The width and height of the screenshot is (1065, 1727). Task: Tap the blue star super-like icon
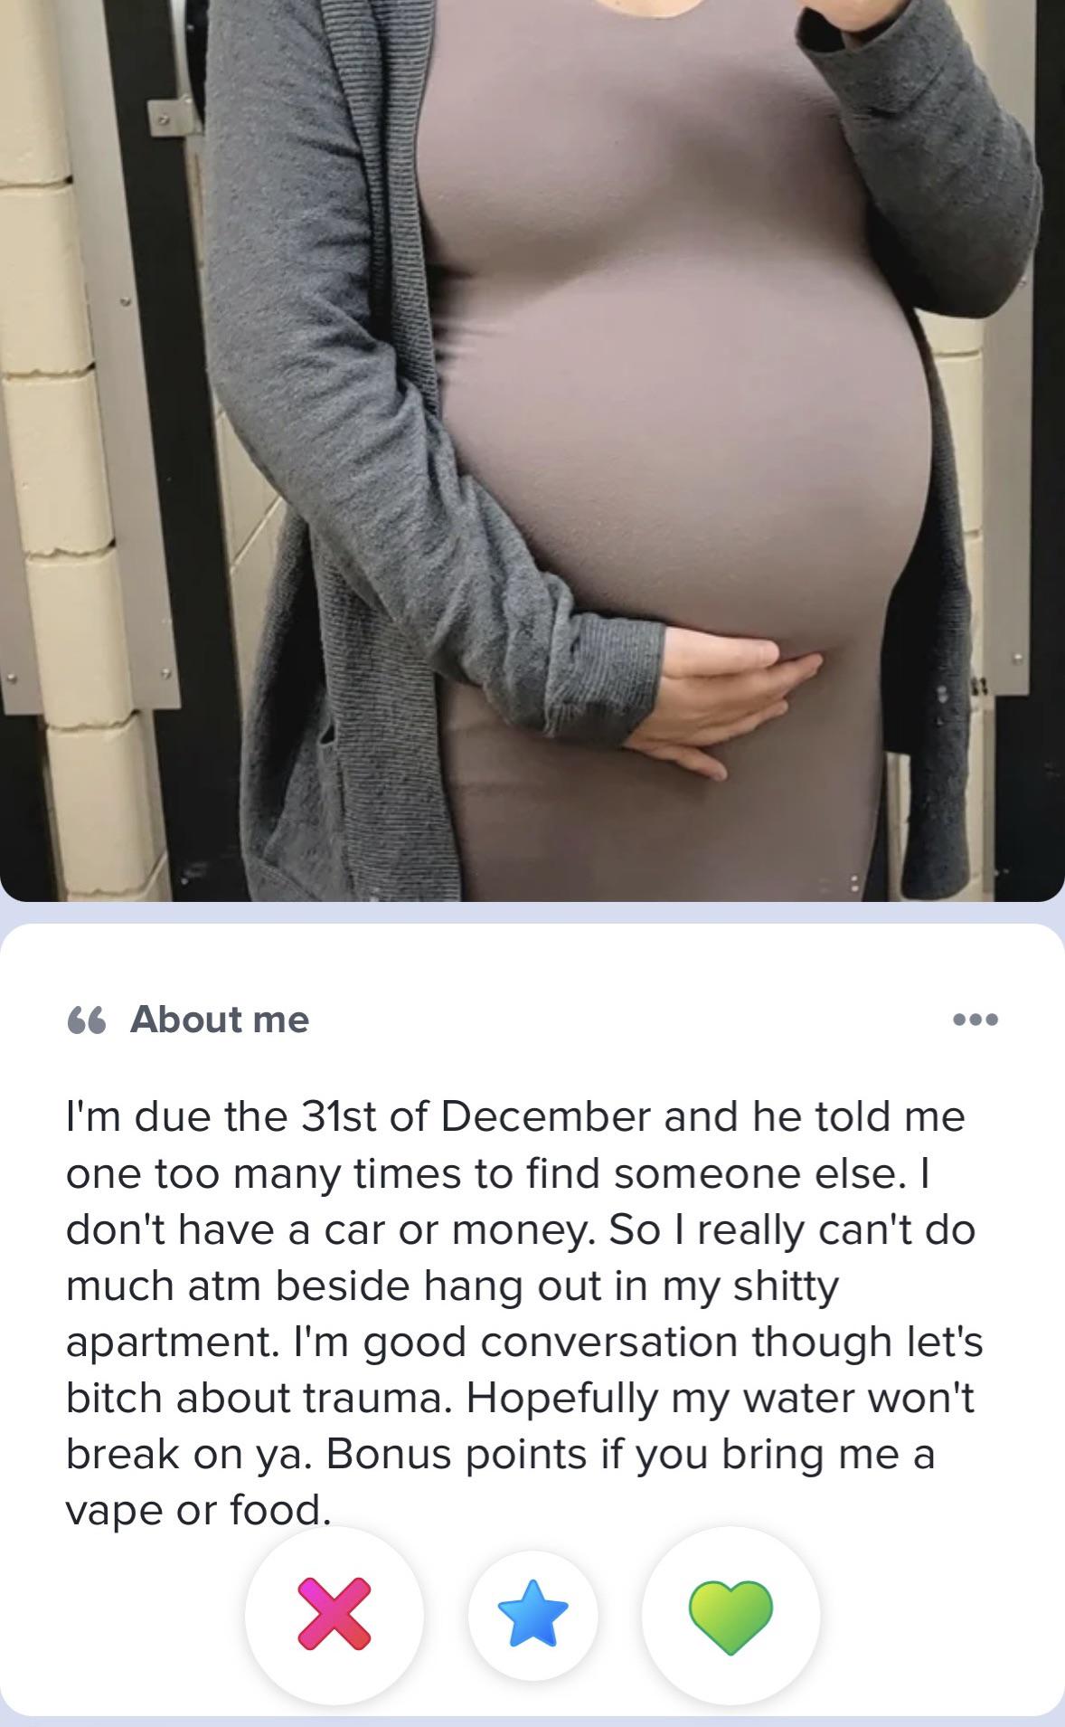(532, 1614)
